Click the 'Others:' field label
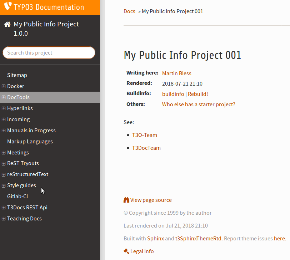The width and height of the screenshot is (290, 260). coord(136,104)
